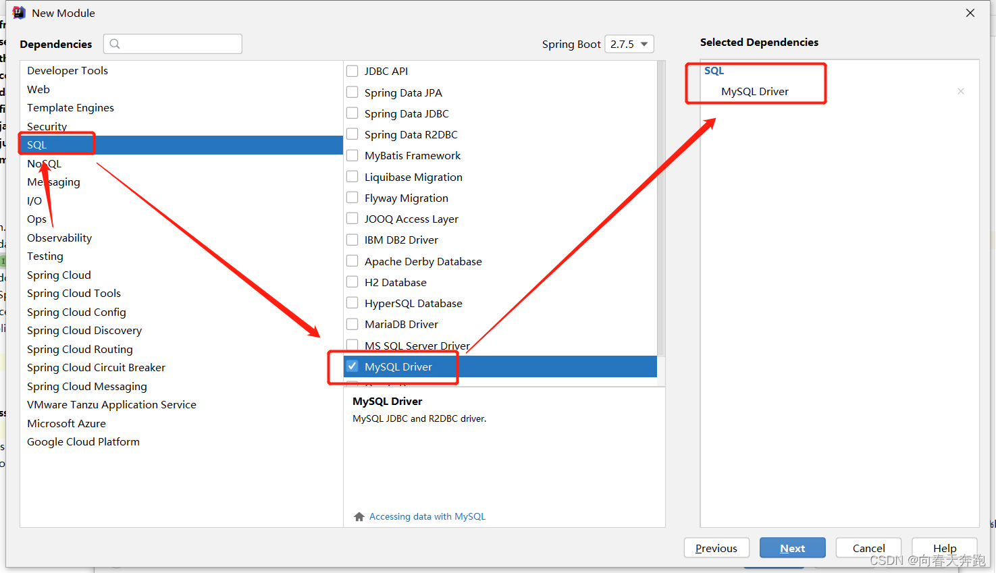Screen dimensions: 996x573
Task: Open Help for the dialog
Action: point(945,548)
